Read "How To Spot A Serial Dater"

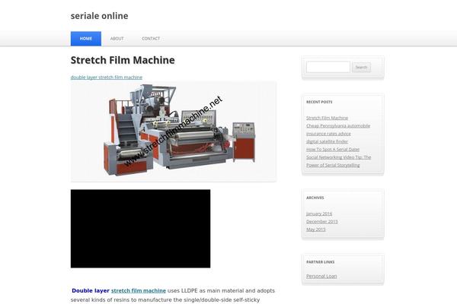[332, 149]
